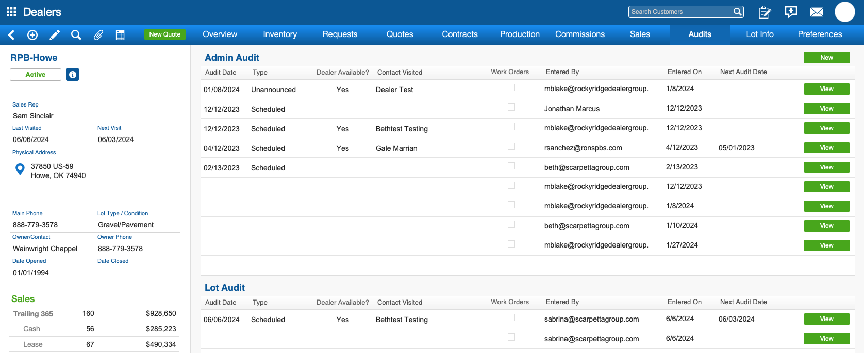View the row entered on 1/27/2024
The width and height of the screenshot is (864, 353).
[x=826, y=245]
